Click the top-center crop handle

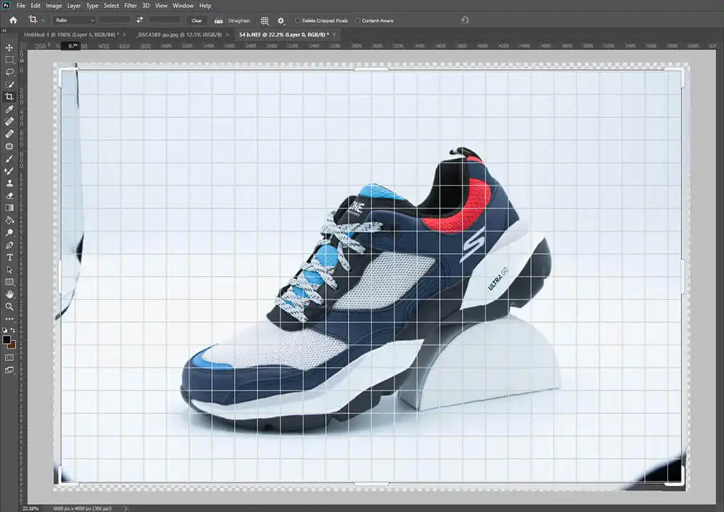pos(371,69)
